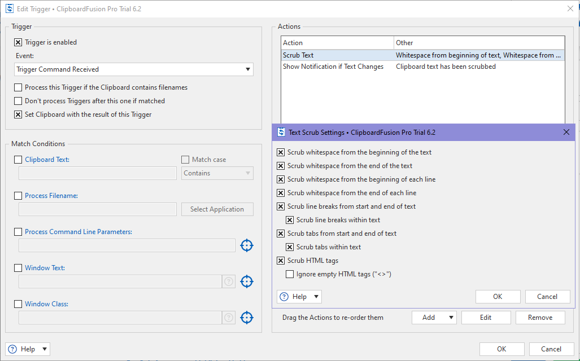Click the crosshair target icon for Window Text

247,281
